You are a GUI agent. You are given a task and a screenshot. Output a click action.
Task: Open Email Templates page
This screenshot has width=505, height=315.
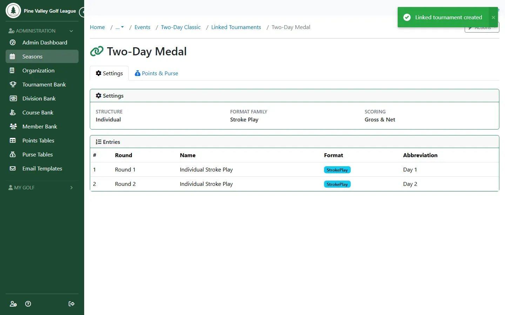point(42,168)
